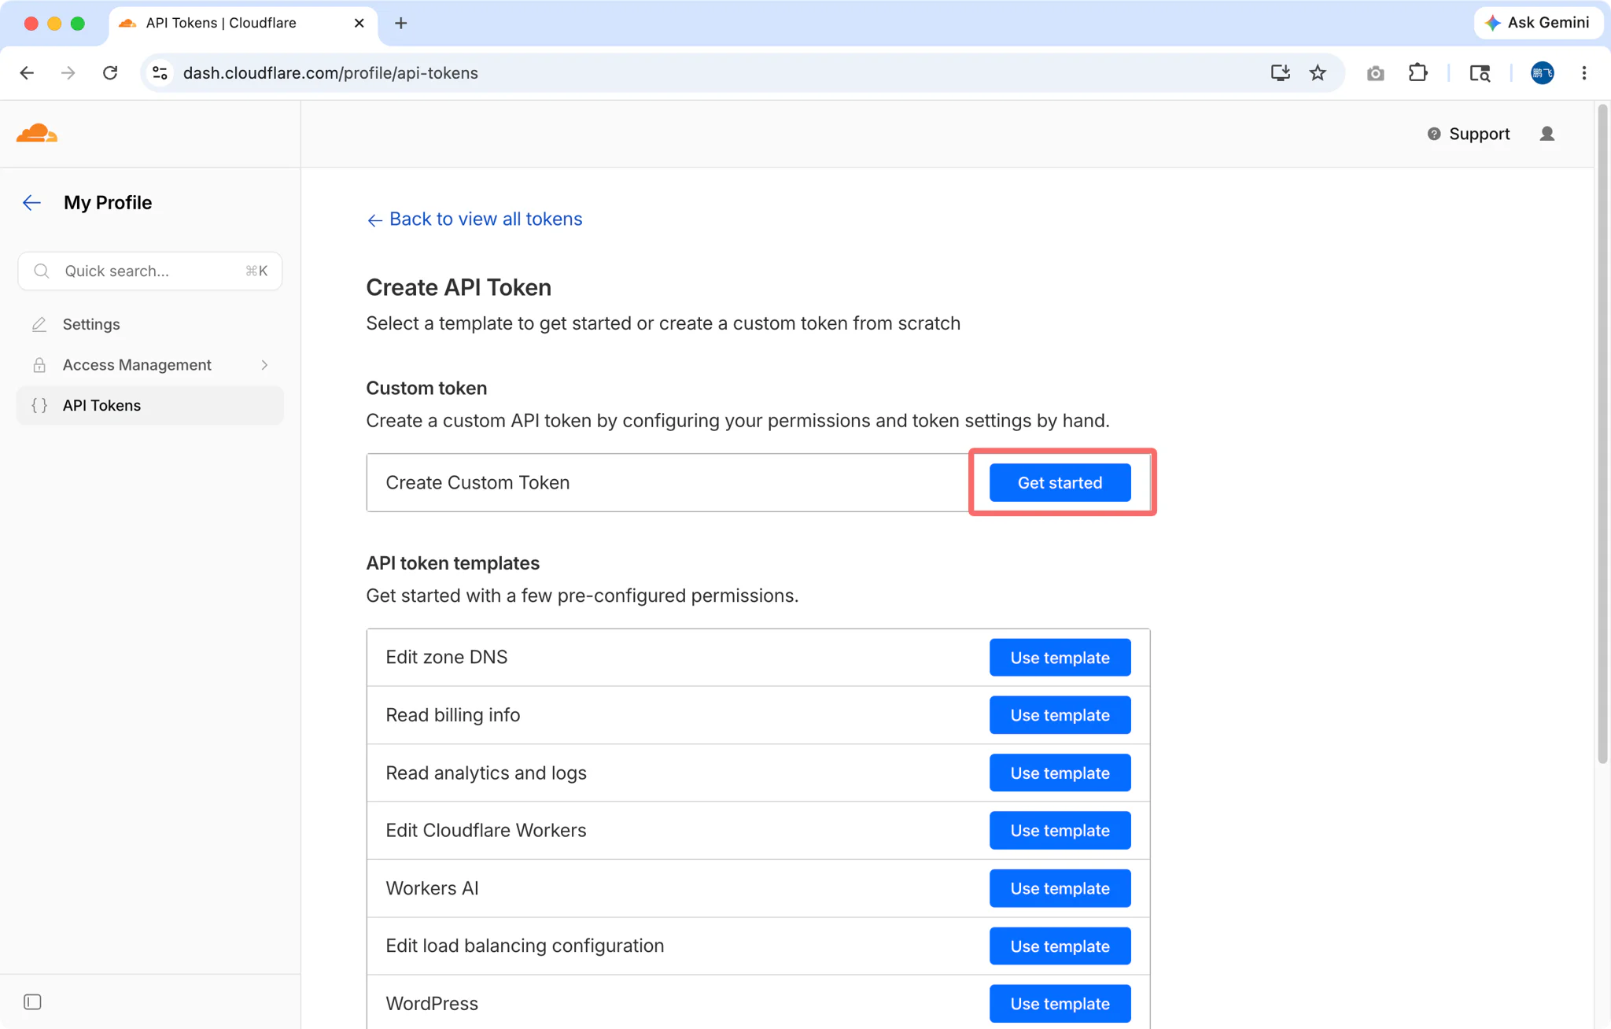Click the browser forward arrow button
1611x1029 pixels.
68,73
